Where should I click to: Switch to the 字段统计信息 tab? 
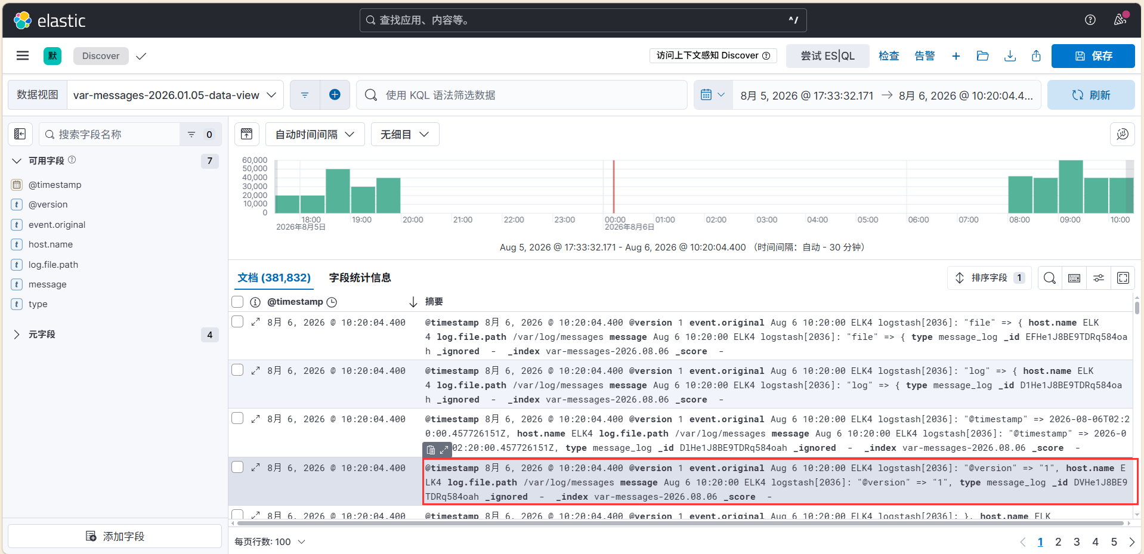360,278
